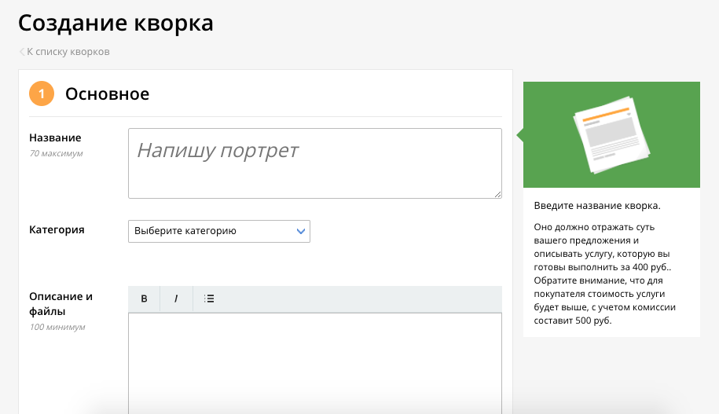The height and width of the screenshot is (414, 719).
Task: Click the resize grip of the Название textarea
Action: pos(497,194)
